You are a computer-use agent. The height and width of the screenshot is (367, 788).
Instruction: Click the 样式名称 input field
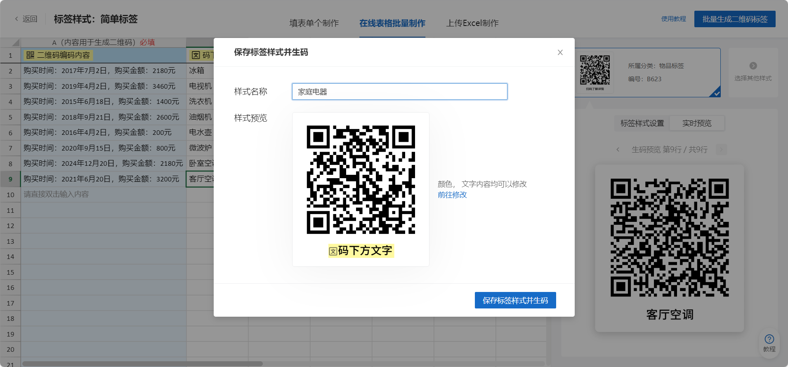[x=399, y=92]
